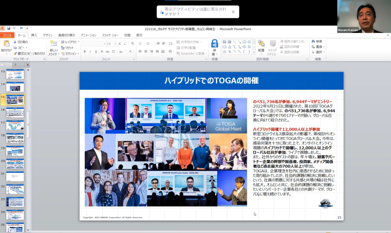The width and height of the screenshot is (391, 233).
Task: Toggle justify text alignment
Action: point(157,51)
